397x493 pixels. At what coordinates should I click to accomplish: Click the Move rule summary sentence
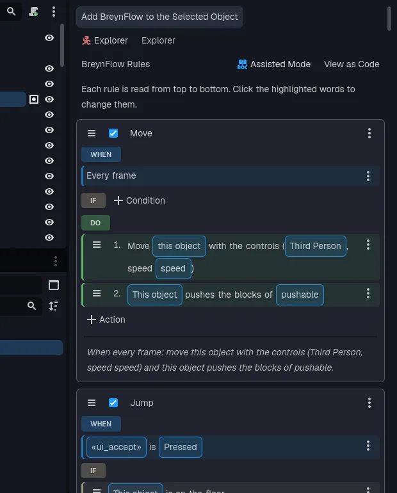[x=225, y=360]
